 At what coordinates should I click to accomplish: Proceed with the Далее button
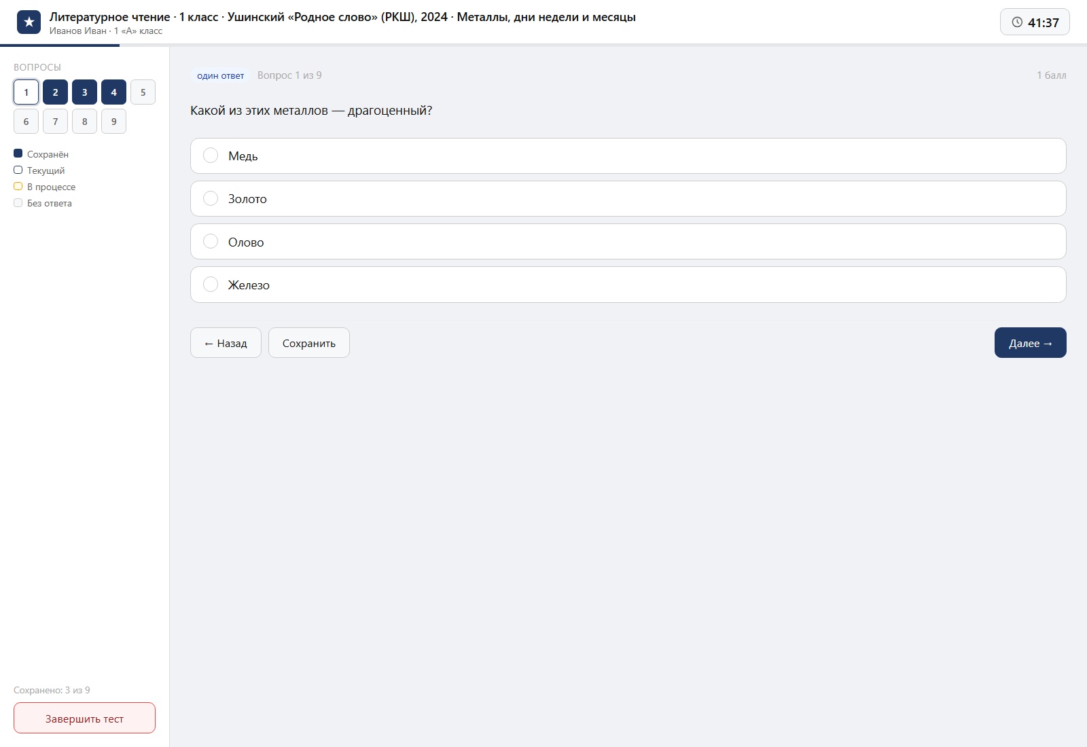1031,343
